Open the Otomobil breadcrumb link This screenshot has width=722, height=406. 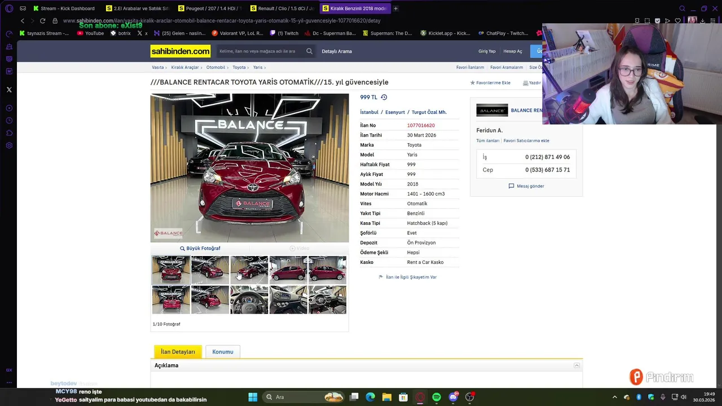pos(215,68)
